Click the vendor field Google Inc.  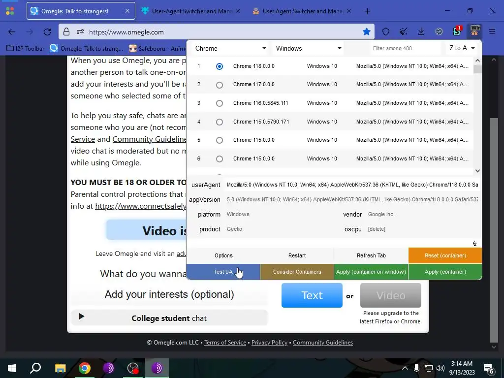point(423,214)
